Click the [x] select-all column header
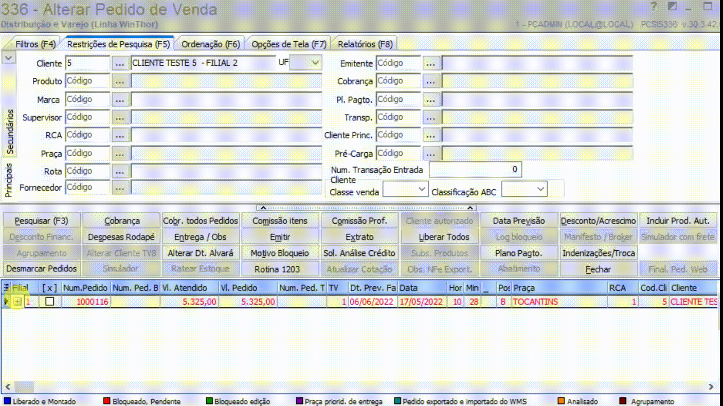 (50, 288)
